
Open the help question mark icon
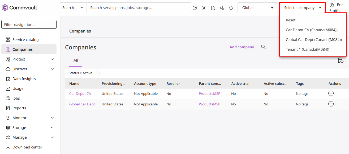[195, 8]
